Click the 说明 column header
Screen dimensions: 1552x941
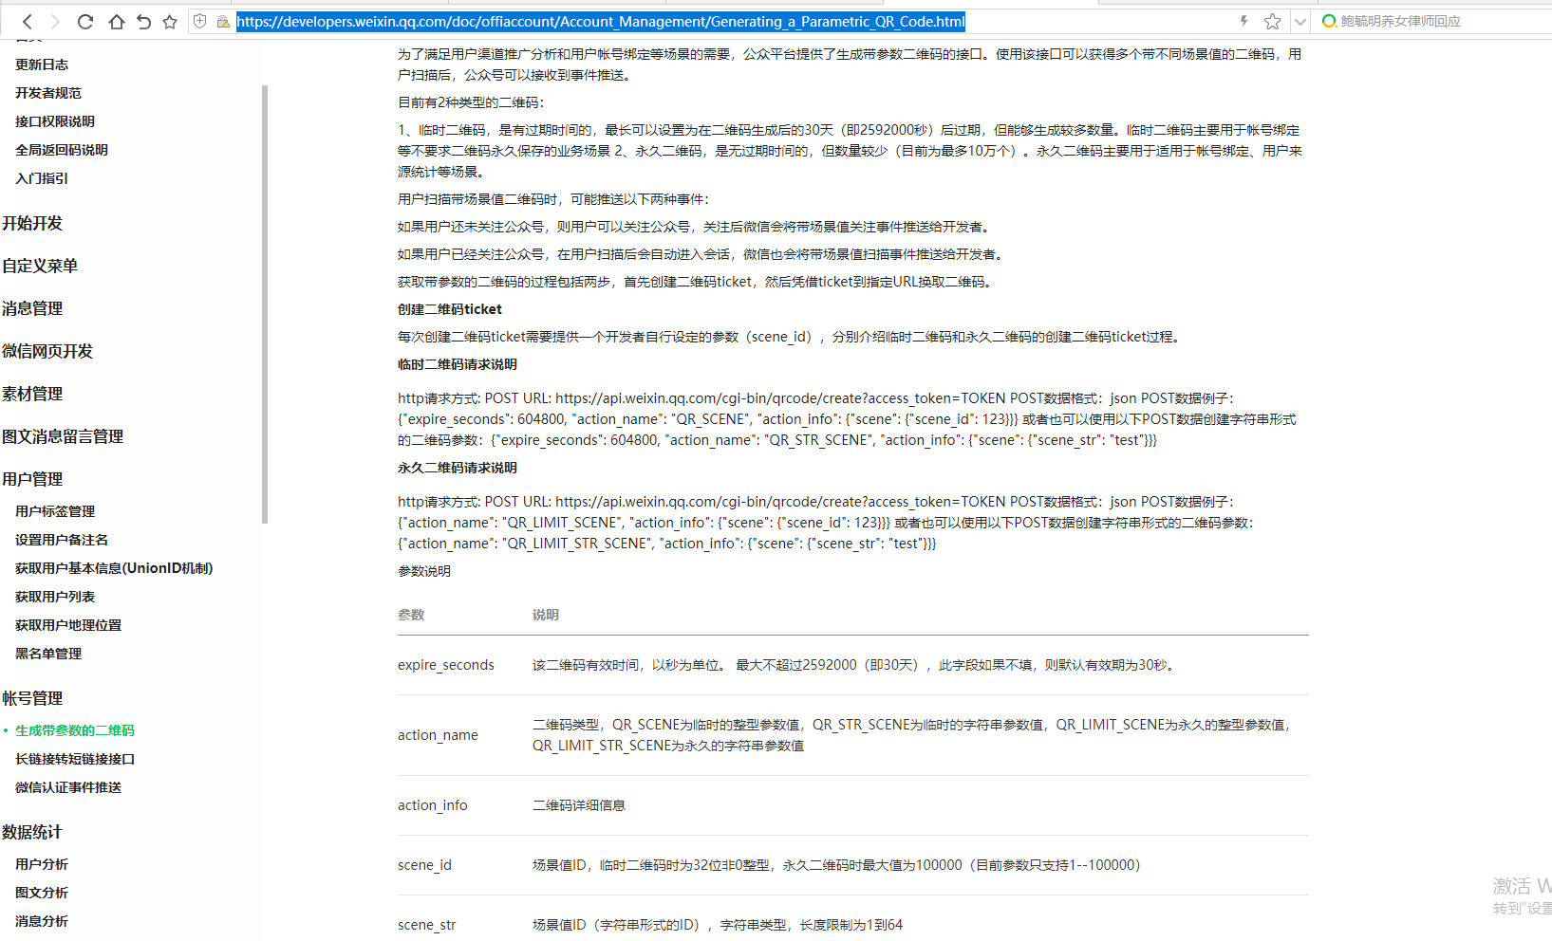coord(546,615)
